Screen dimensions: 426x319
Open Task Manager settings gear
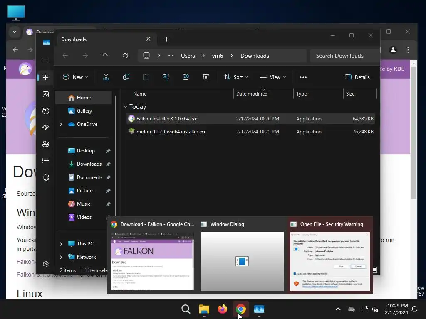46,264
